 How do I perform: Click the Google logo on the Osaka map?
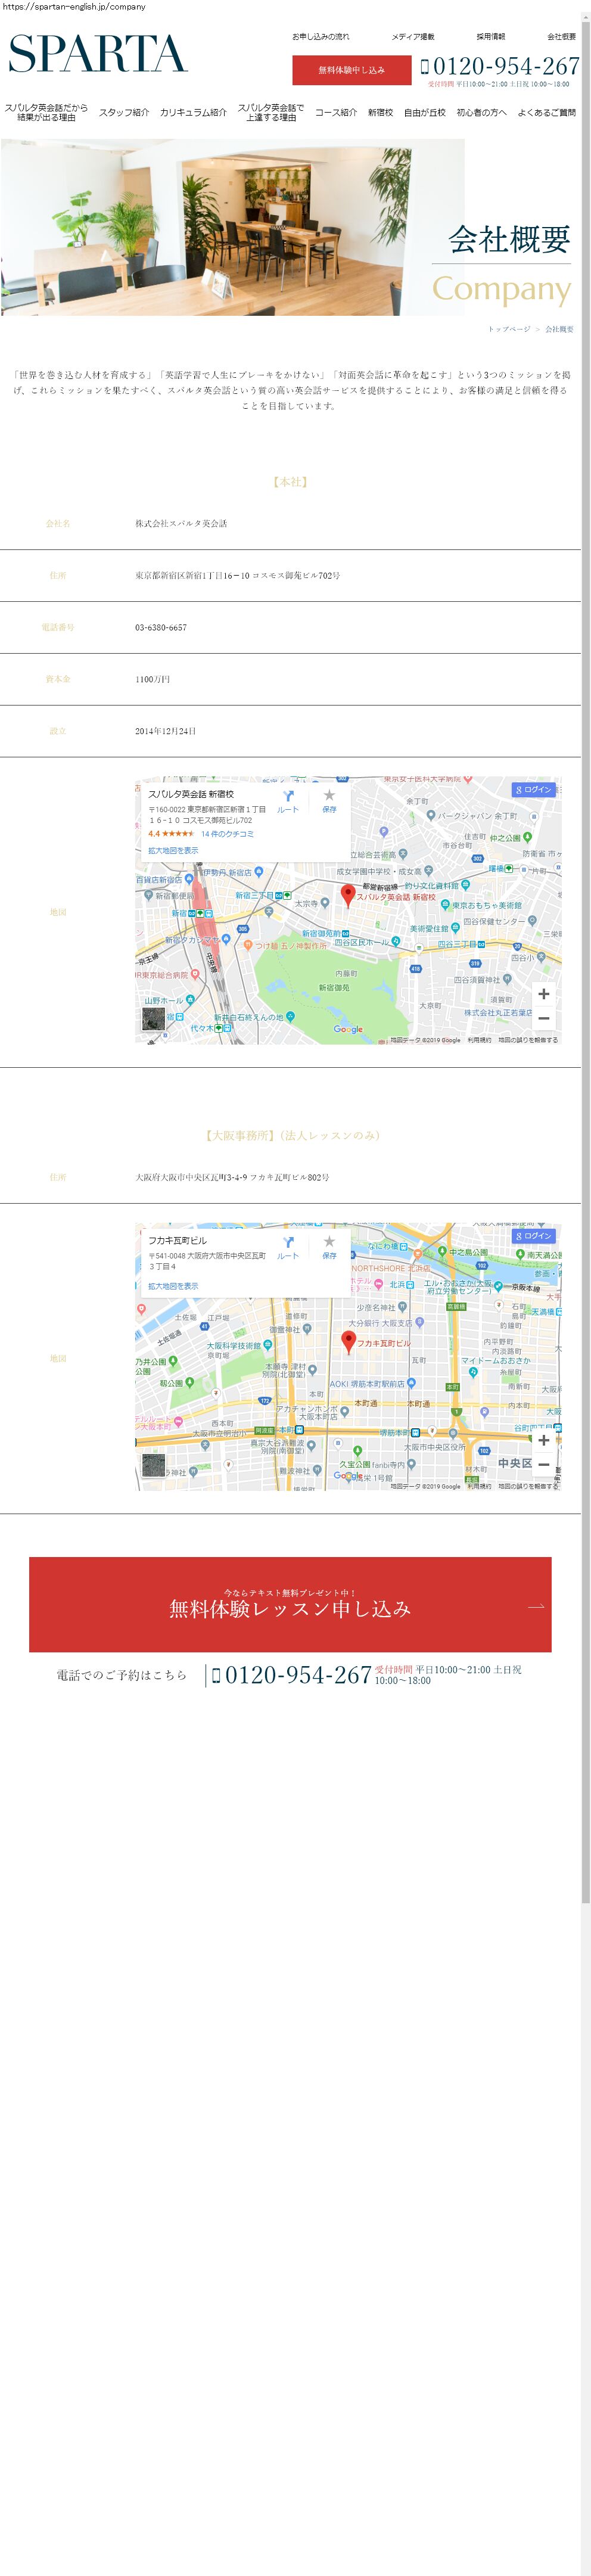pos(348,1476)
